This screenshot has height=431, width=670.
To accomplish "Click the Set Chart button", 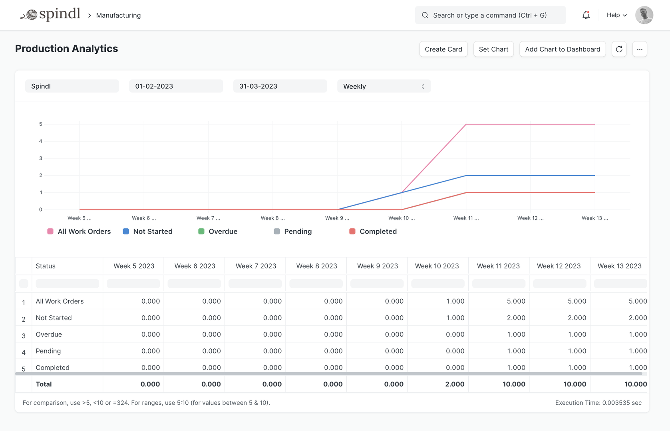I will [493, 49].
